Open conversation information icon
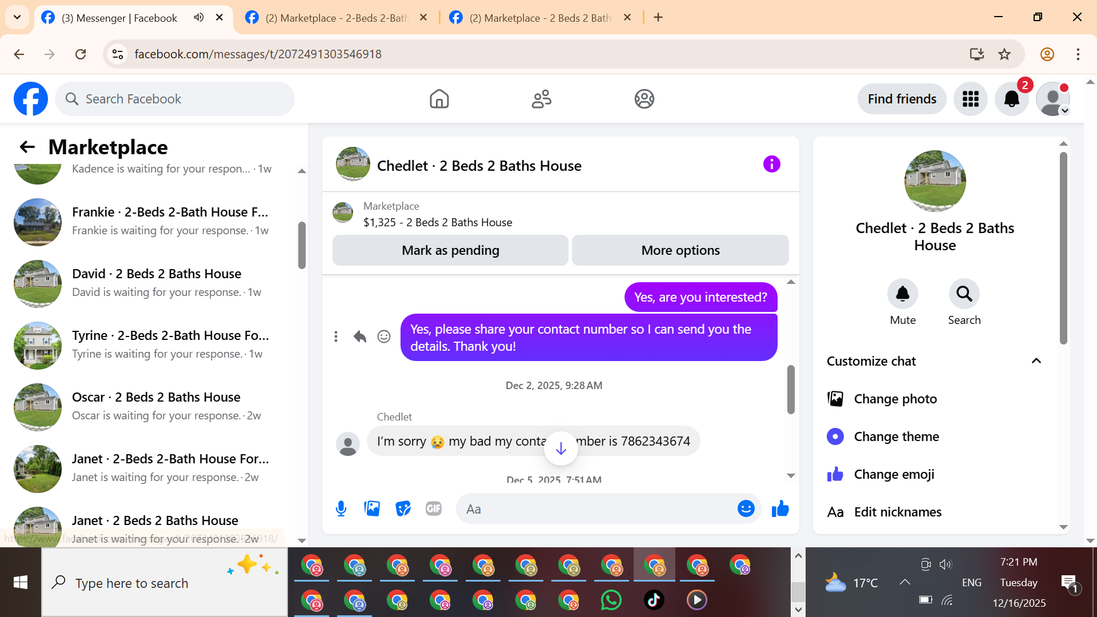Image resolution: width=1097 pixels, height=617 pixels. point(771,165)
